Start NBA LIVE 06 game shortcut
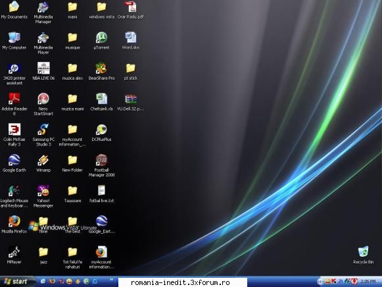Image resolution: width=382 pixels, height=287 pixels. [x=43, y=72]
